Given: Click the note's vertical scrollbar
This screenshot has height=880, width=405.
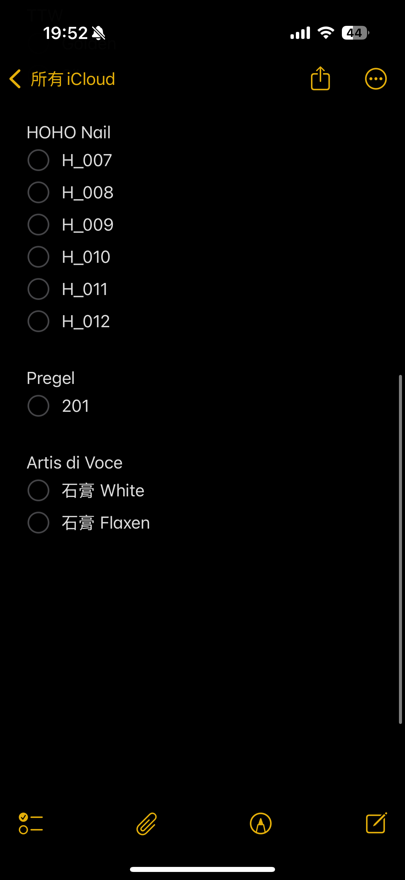Looking at the screenshot, I should click(400, 549).
